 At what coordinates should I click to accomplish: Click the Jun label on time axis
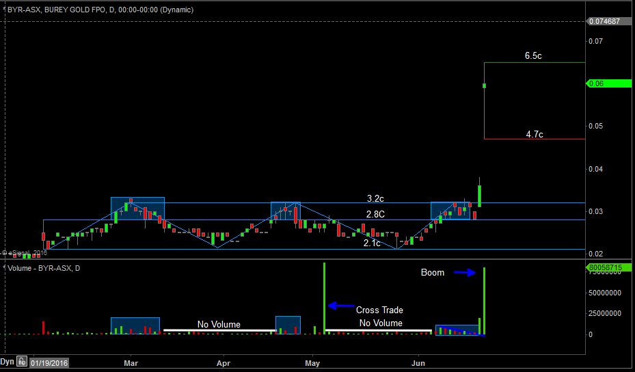click(x=418, y=363)
